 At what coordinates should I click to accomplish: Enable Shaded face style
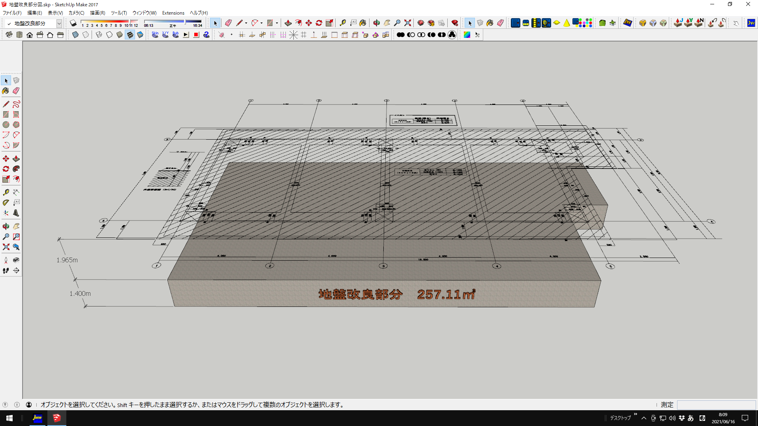(x=120, y=35)
